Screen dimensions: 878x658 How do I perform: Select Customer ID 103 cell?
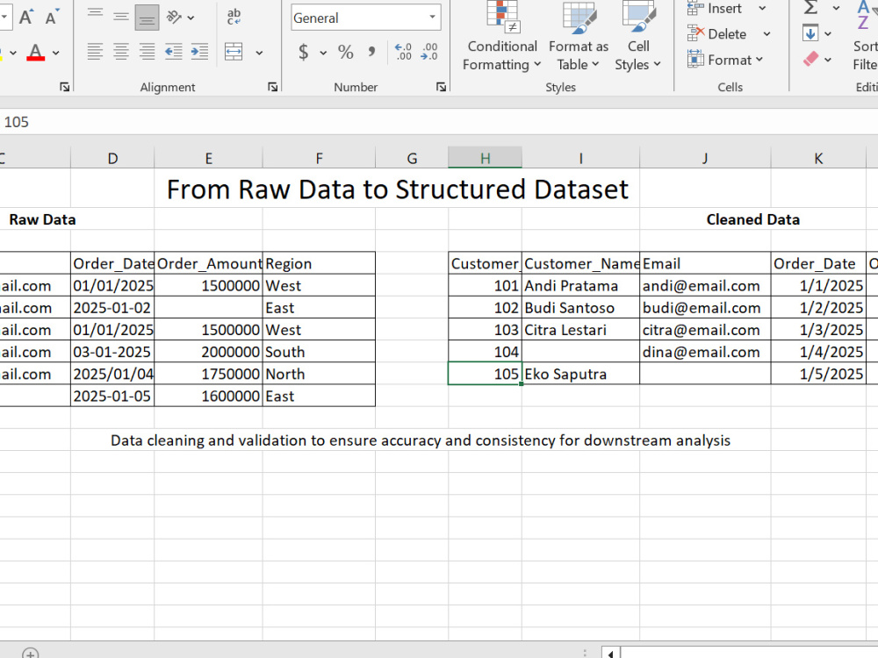coord(485,330)
